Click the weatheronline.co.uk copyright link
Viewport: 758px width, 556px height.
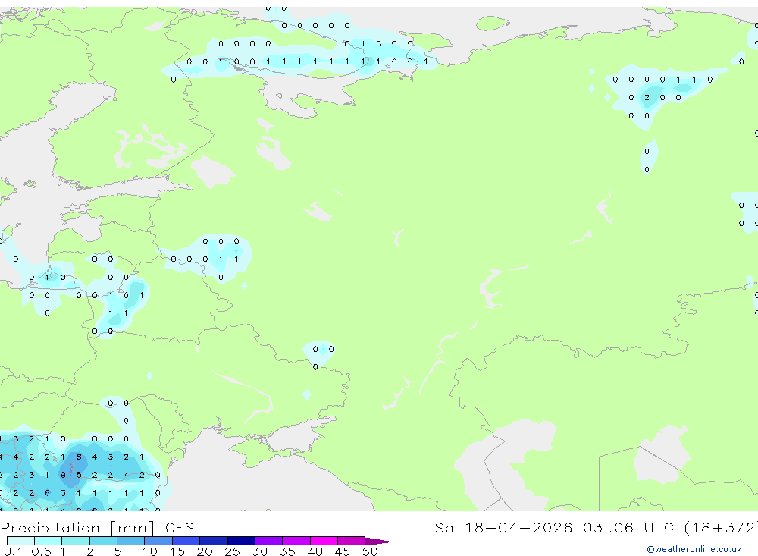coord(694,549)
